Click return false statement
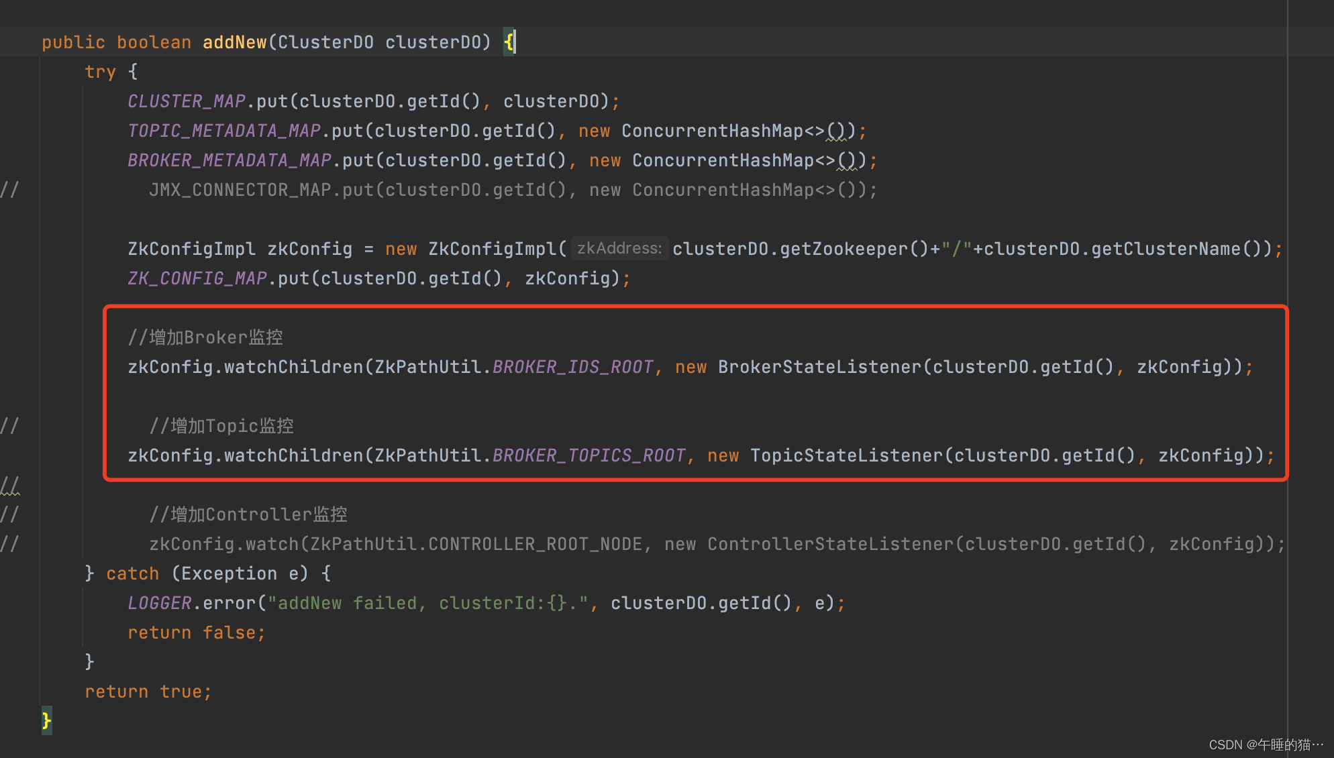 coord(197,633)
